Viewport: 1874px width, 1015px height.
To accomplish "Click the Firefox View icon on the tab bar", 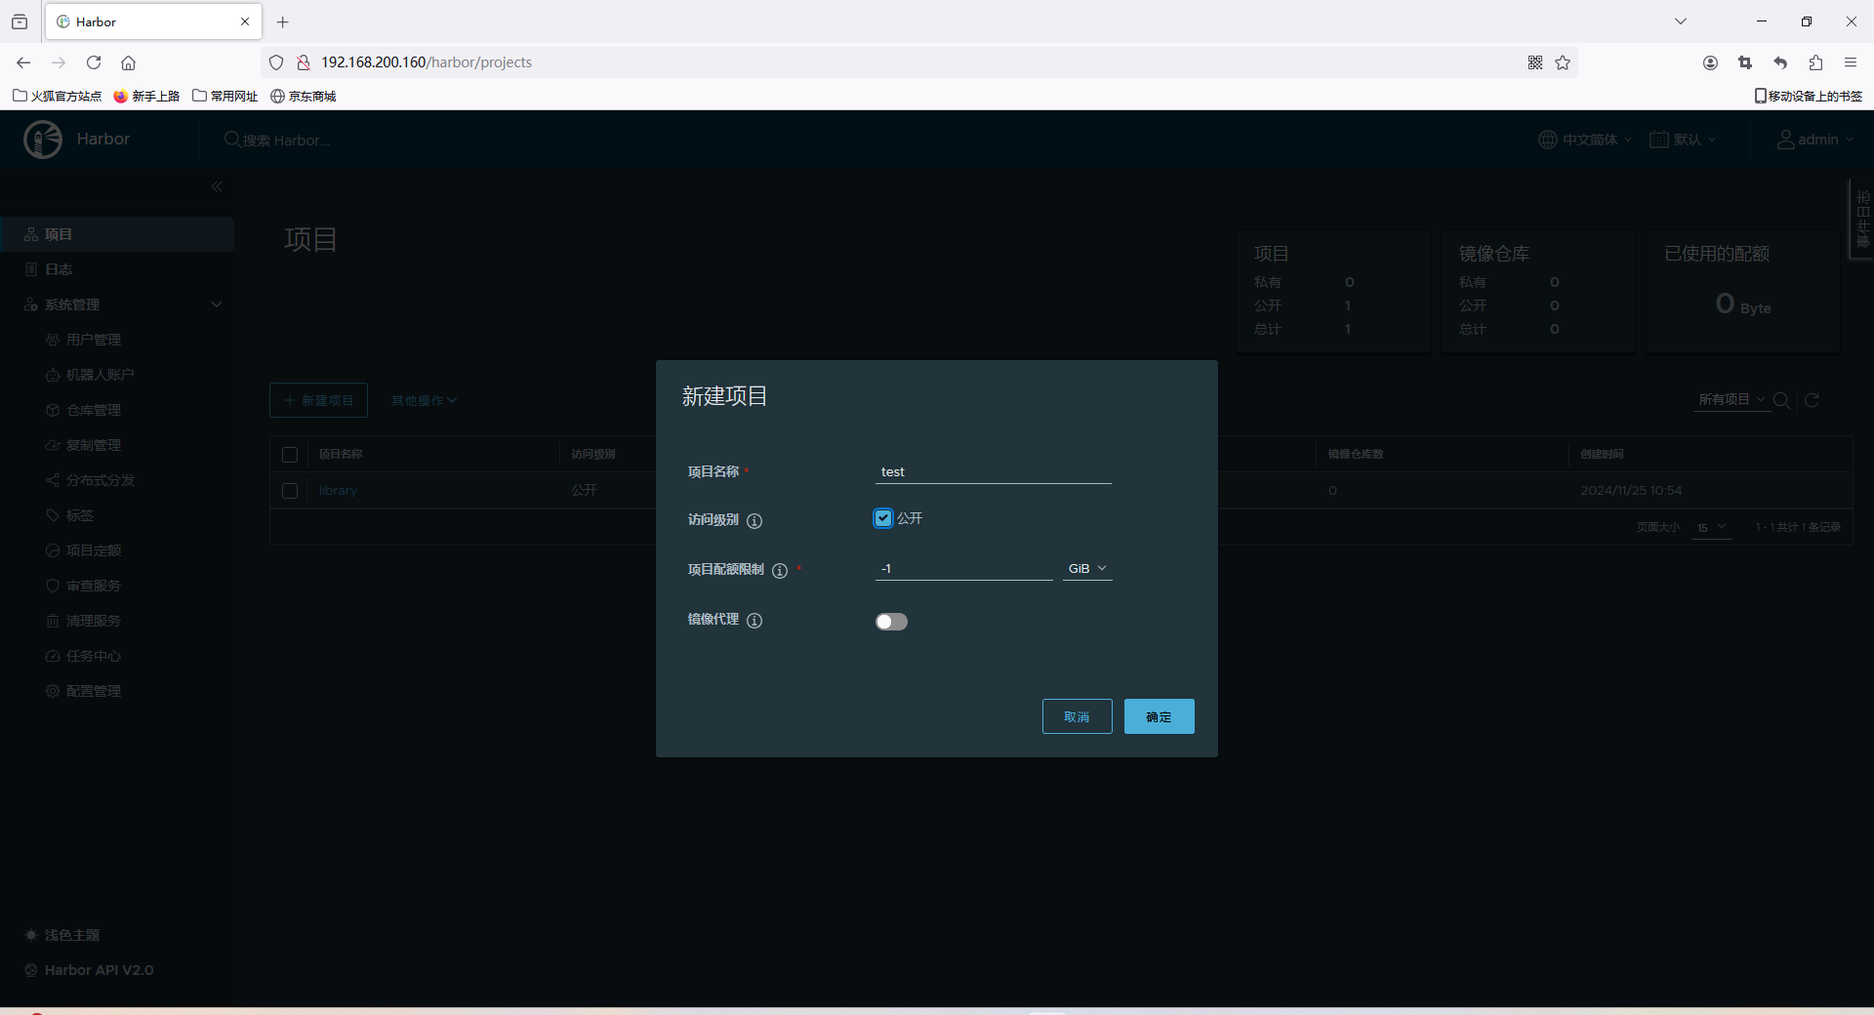I will (20, 21).
